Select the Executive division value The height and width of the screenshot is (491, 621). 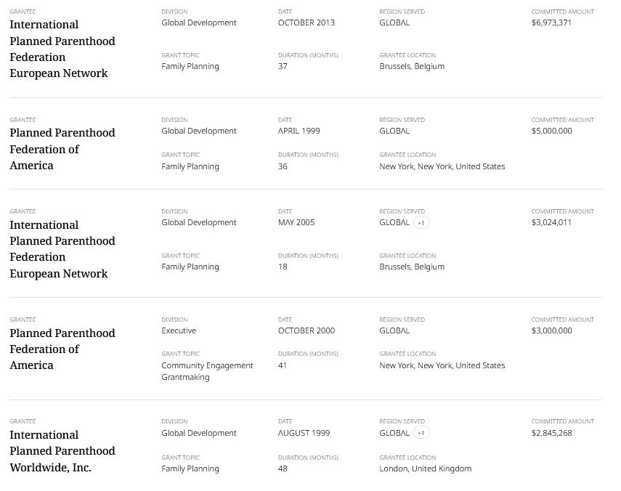(179, 330)
